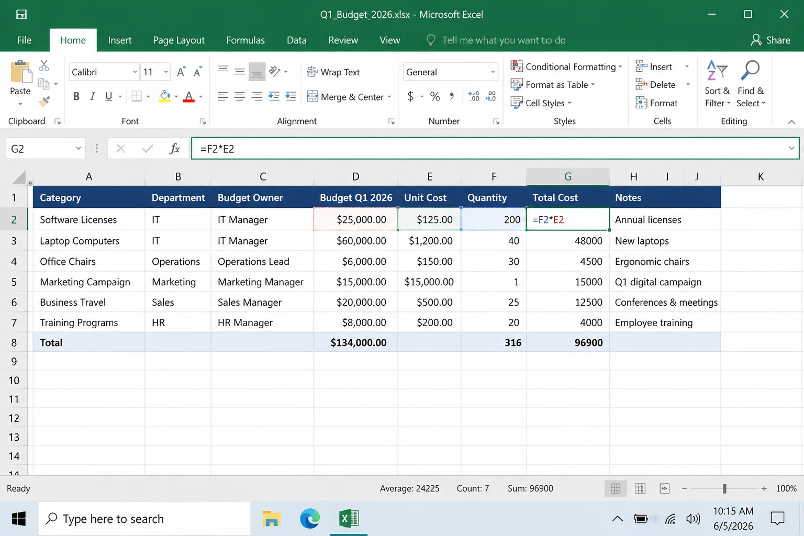Switch to the Review tab
The image size is (804, 536).
coord(343,40)
